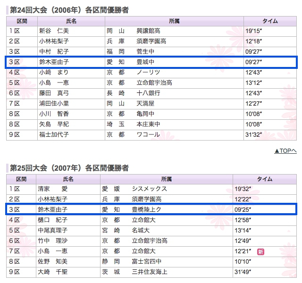
Task: Click the time 12'58"
Action: pyautogui.click(x=243, y=220)
